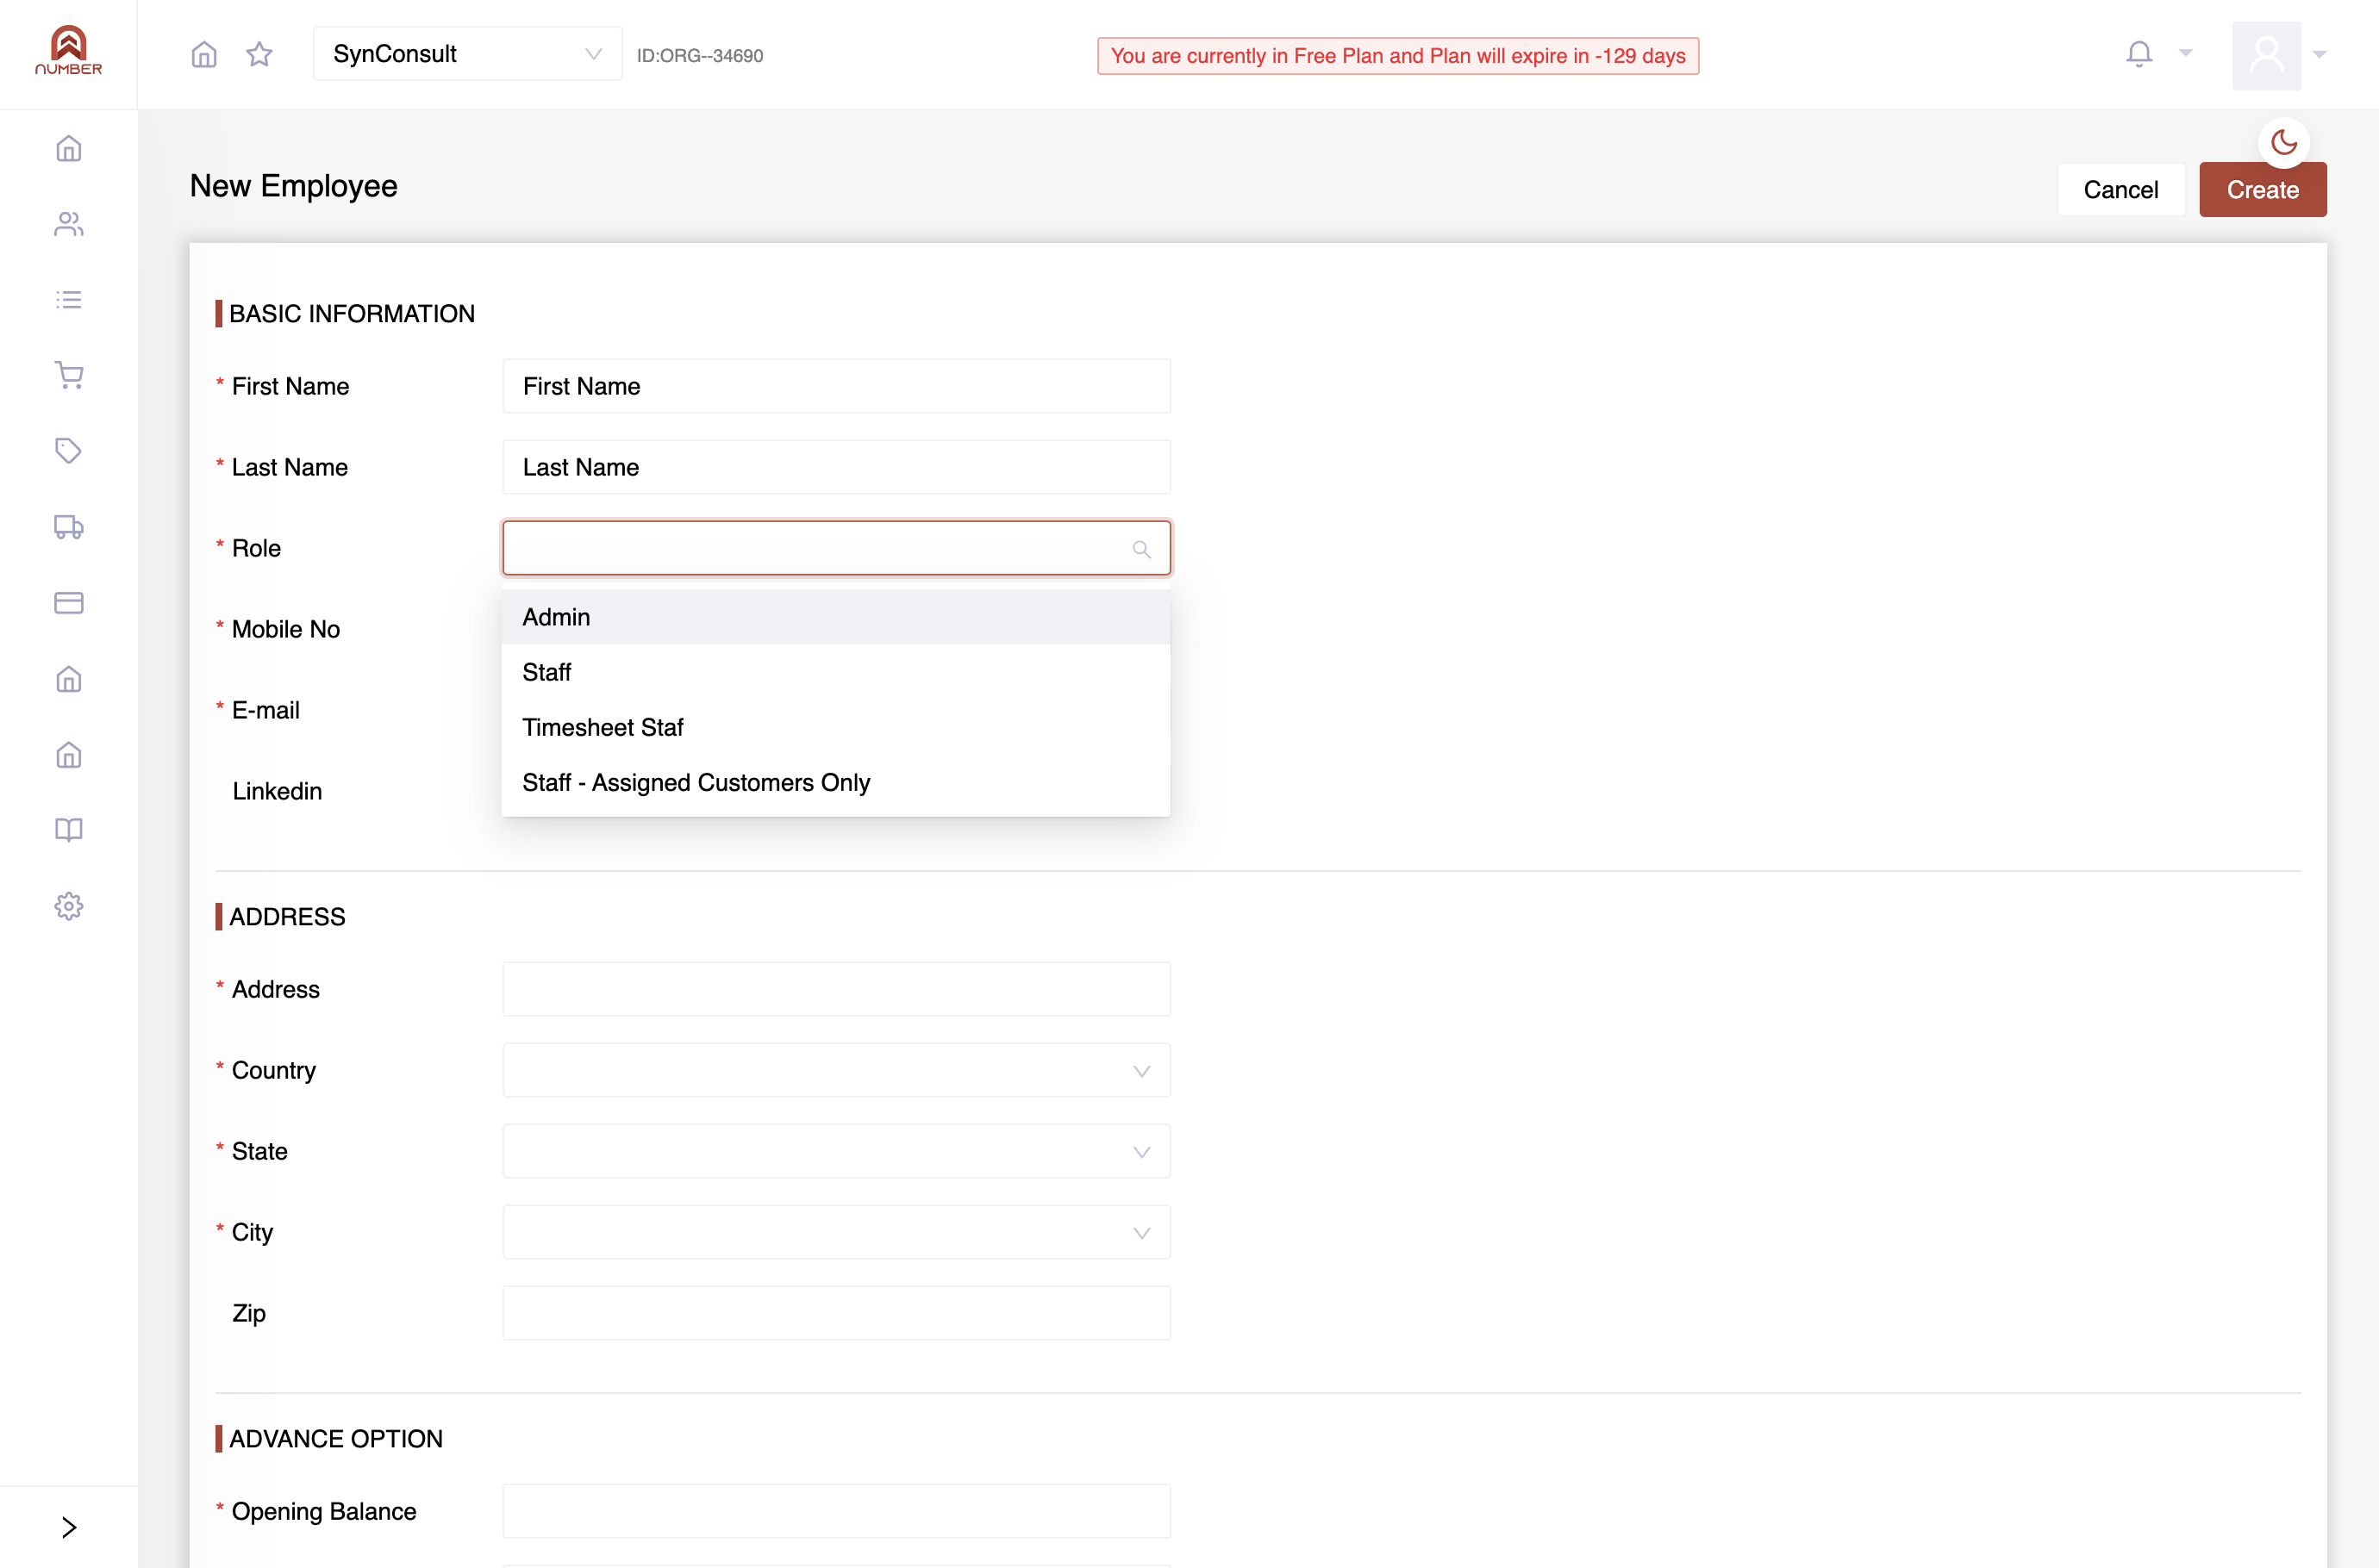Click the Number logo in the sidebar
This screenshot has height=1568, width=2379.
pyautogui.click(x=68, y=51)
